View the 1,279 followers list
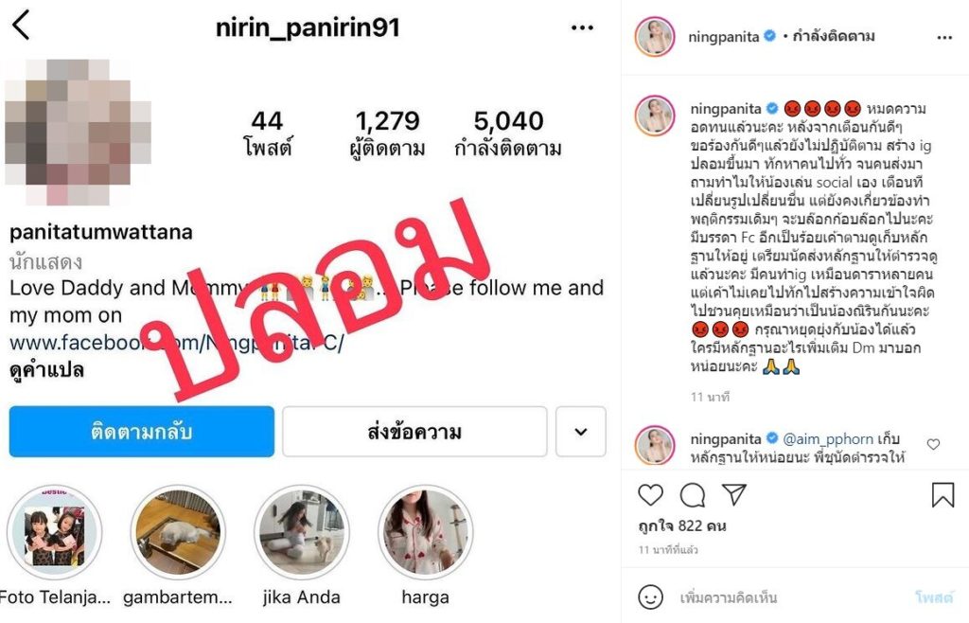This screenshot has width=969, height=623. tap(387, 133)
